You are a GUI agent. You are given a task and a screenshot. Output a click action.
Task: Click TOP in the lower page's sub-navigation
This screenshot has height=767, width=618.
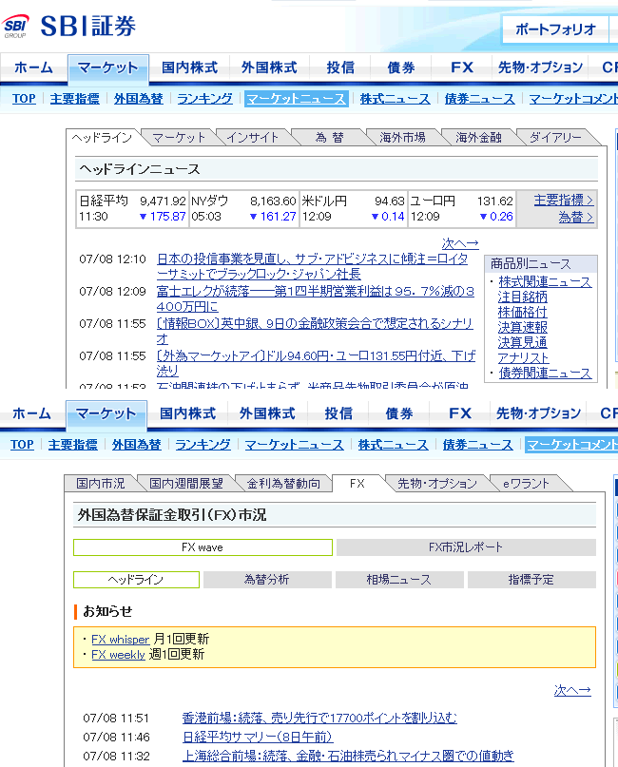[x=22, y=444]
